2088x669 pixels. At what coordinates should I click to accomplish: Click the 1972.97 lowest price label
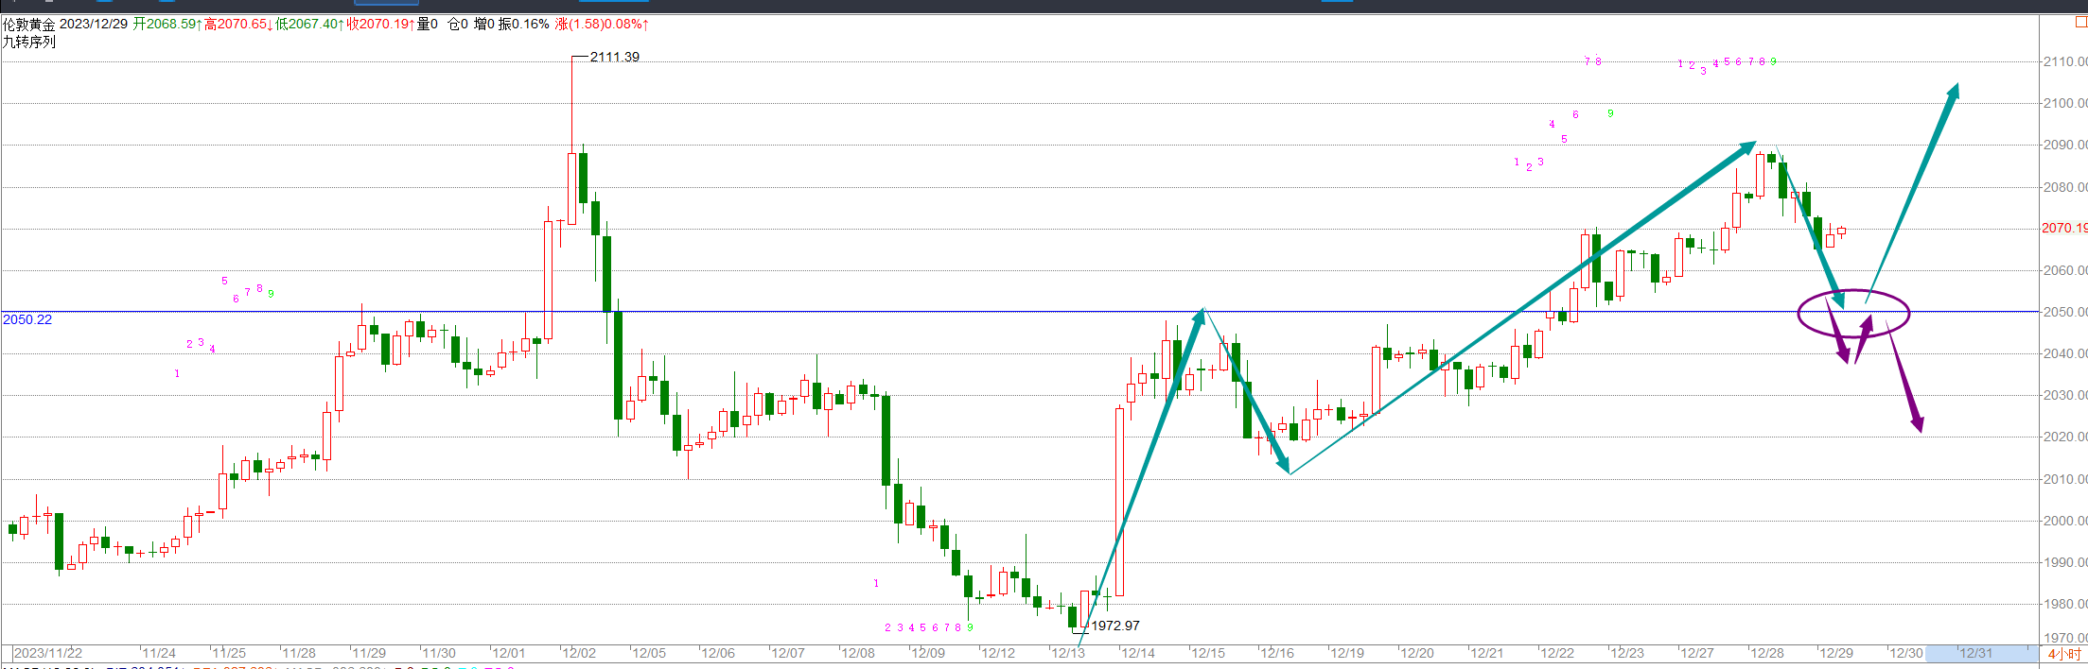pos(1115,626)
